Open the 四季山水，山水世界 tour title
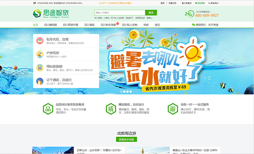This screenshot has width=254, height=154. coord(99,150)
